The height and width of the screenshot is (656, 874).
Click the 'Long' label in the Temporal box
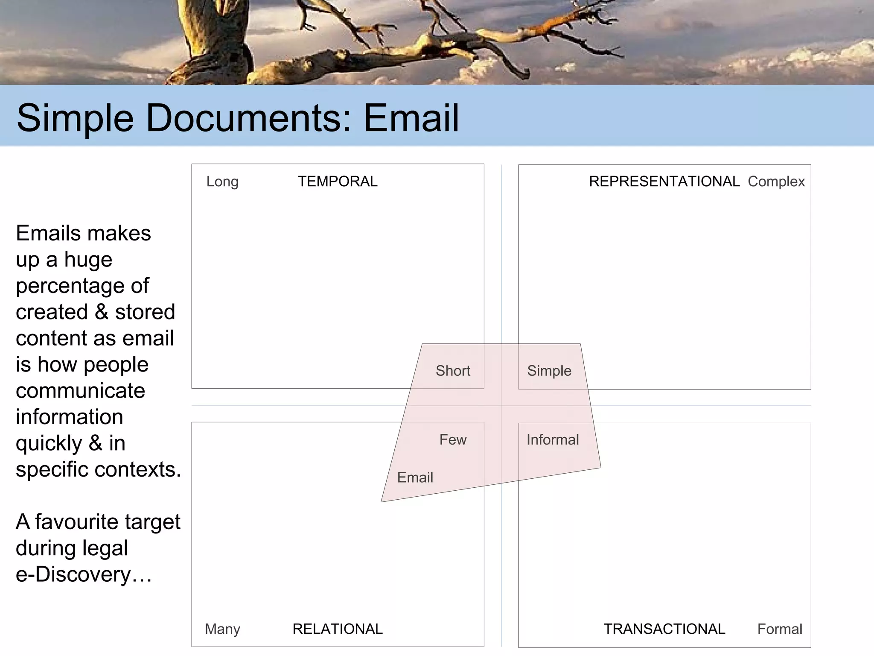pos(222,182)
